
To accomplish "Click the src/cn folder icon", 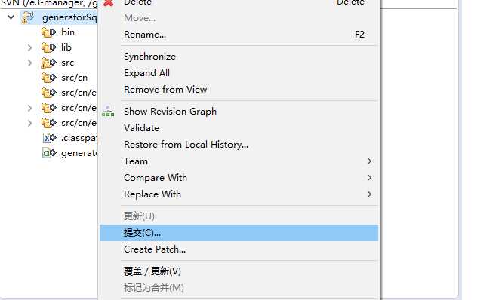I will pyautogui.click(x=48, y=78).
